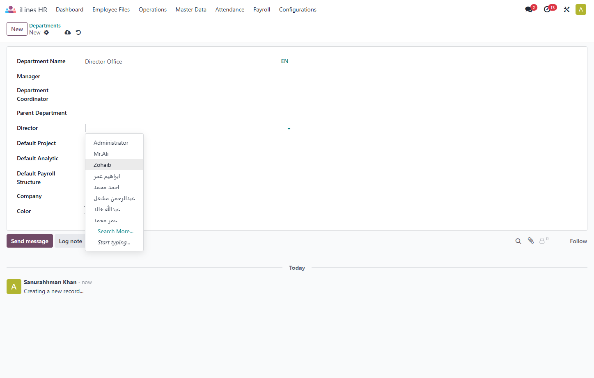Open the Master Data menu
This screenshot has height=378, width=594.
click(191, 9)
